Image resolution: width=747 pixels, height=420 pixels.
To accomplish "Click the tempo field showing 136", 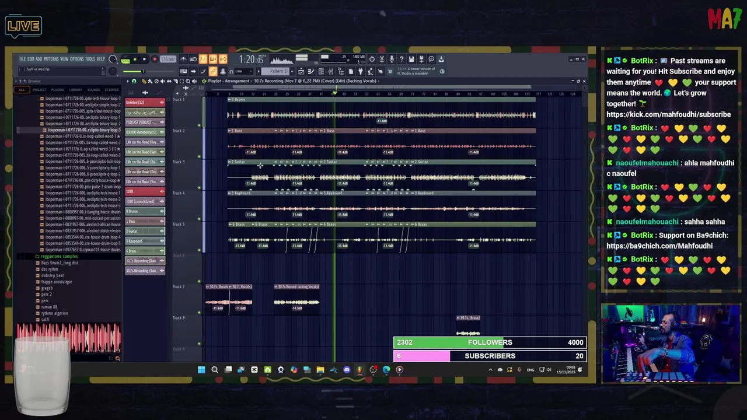I will 168,59.
